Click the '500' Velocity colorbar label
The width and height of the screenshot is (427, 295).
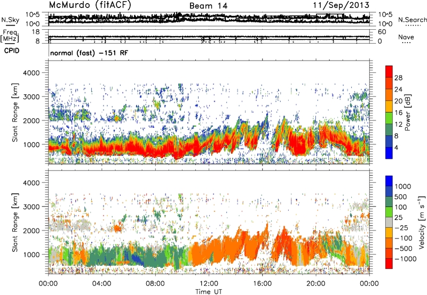(x=401, y=196)
